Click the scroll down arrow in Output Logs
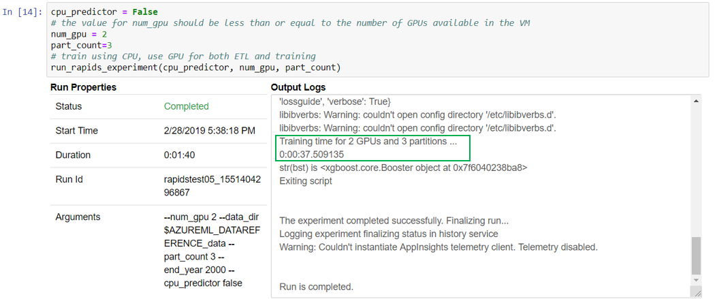Image resolution: width=715 pixels, height=299 pixels. tap(695, 280)
